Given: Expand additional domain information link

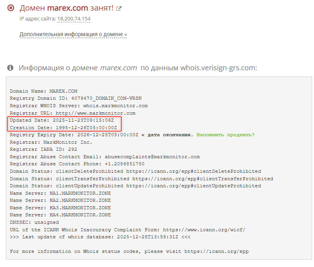Looking at the screenshot, I should (73, 34).
